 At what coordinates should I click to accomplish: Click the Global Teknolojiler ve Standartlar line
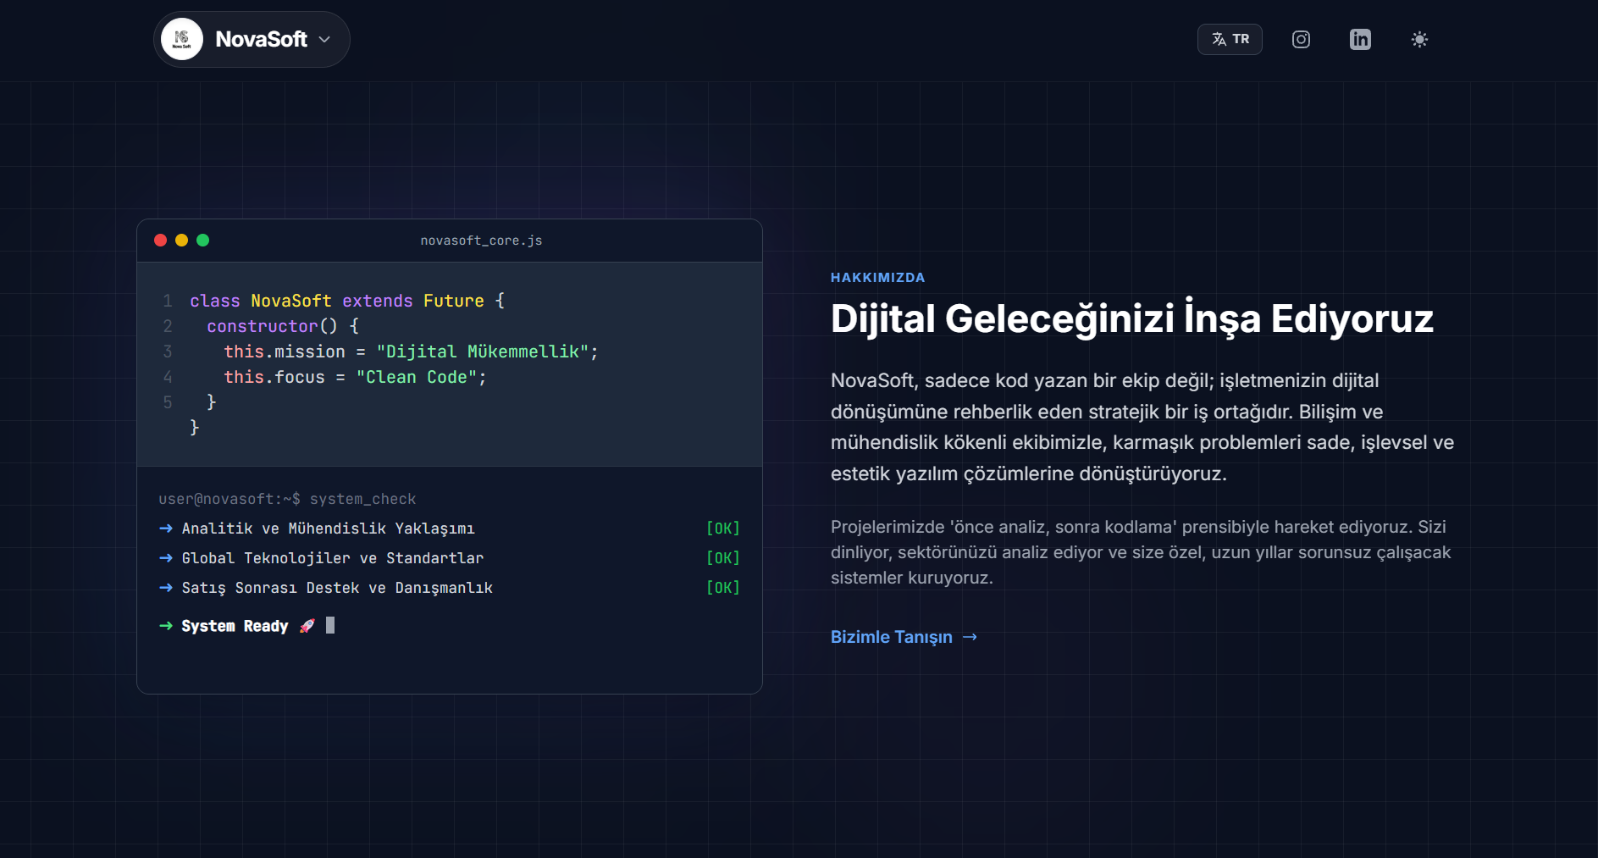tap(333, 558)
